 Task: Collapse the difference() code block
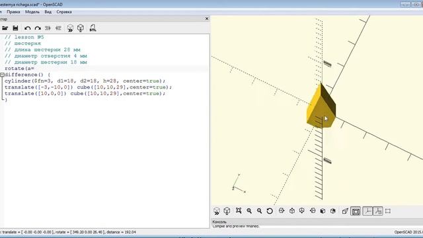pyautogui.click(x=2, y=75)
